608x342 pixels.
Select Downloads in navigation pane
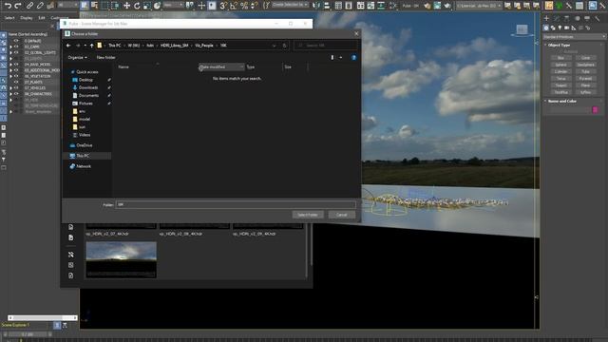coord(88,87)
